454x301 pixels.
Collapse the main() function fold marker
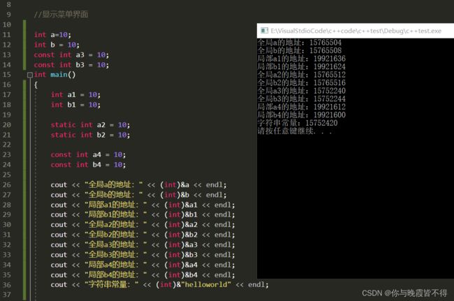pyautogui.click(x=30, y=75)
